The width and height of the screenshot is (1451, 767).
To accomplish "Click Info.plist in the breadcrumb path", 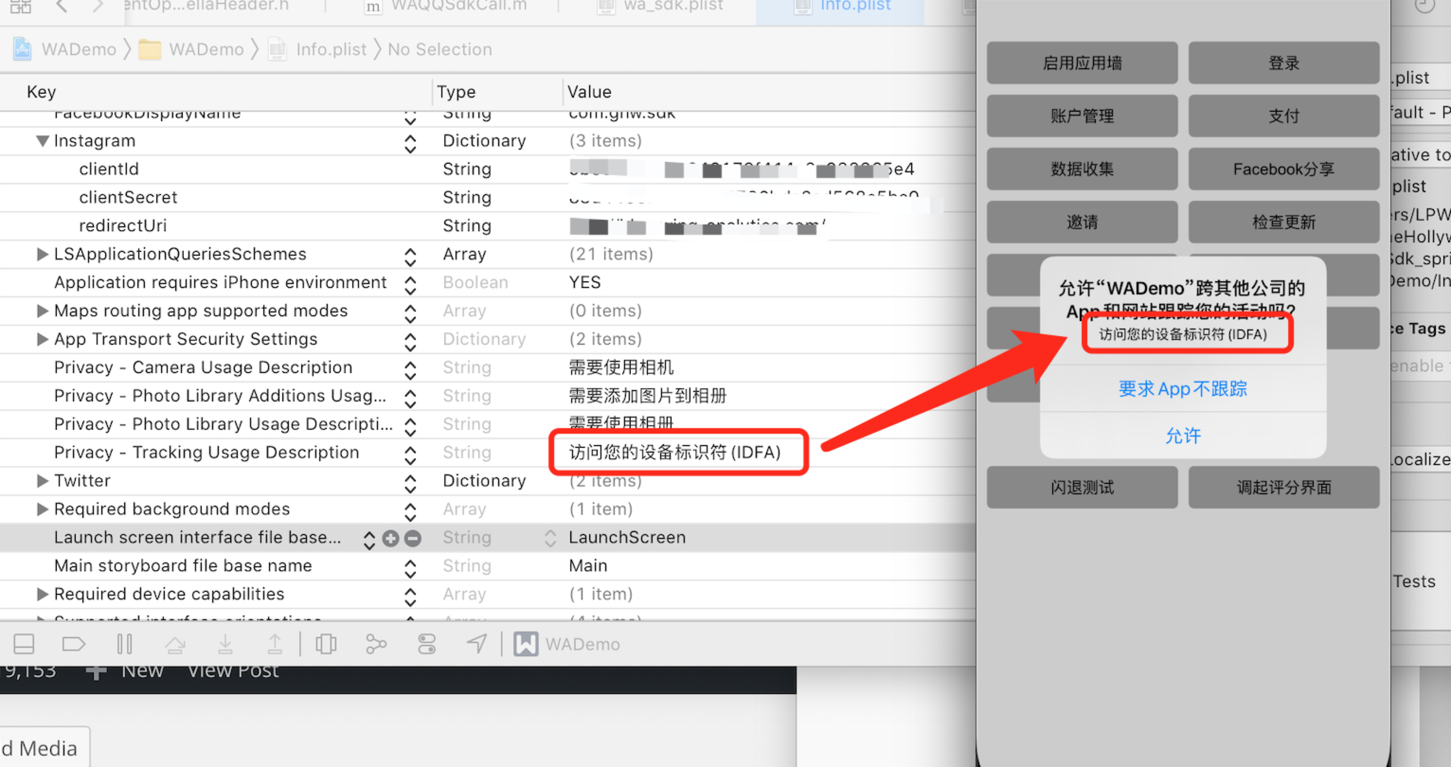I will pos(317,50).
